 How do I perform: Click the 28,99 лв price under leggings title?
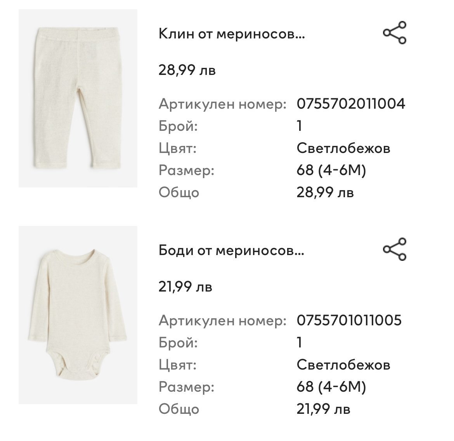(x=187, y=71)
